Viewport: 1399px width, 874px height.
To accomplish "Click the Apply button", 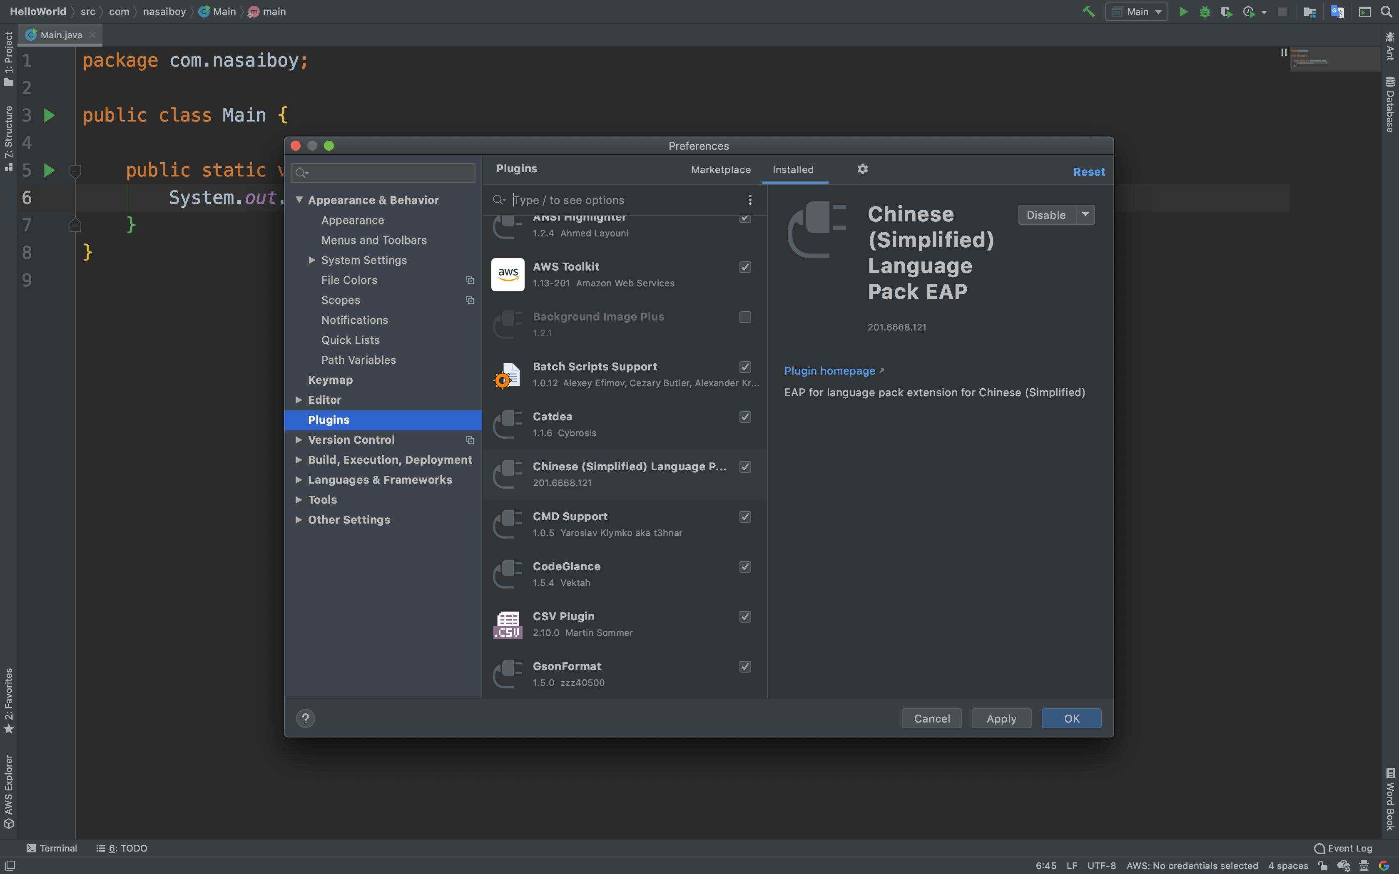I will 1001,718.
